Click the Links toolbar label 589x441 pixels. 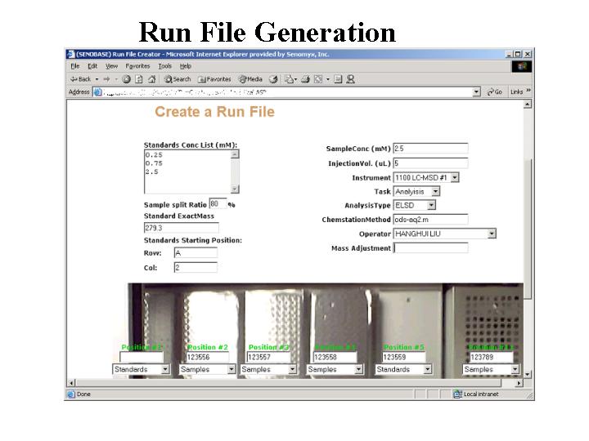click(x=516, y=91)
